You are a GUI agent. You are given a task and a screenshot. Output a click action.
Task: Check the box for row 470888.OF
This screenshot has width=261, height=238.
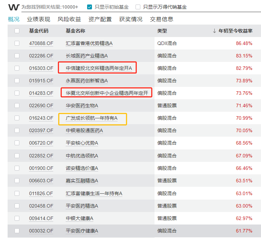tap(17, 43)
